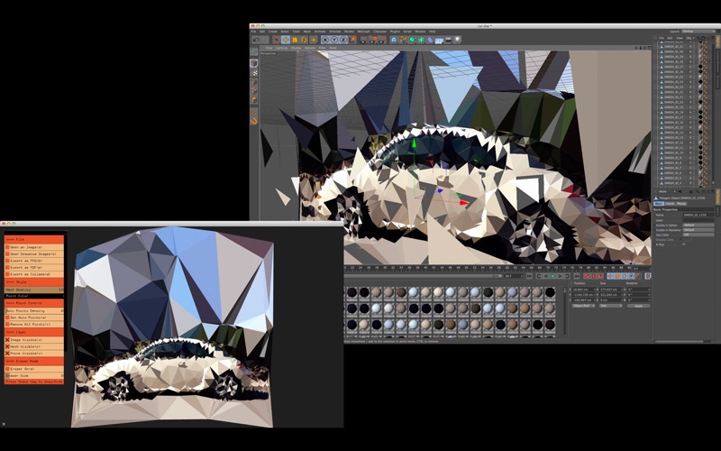Click the Spline pen tool icon
Image resolution: width=721 pixels, height=451 pixels.
[403, 40]
